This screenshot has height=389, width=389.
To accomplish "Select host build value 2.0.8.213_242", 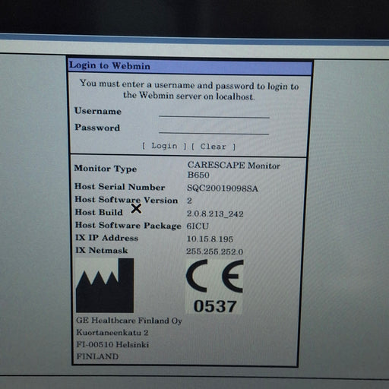I will point(215,213).
